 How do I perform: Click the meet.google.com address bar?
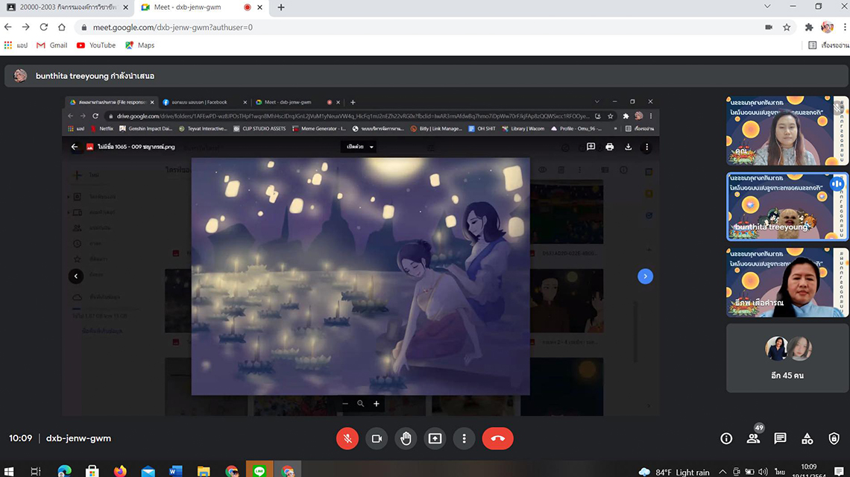click(423, 27)
